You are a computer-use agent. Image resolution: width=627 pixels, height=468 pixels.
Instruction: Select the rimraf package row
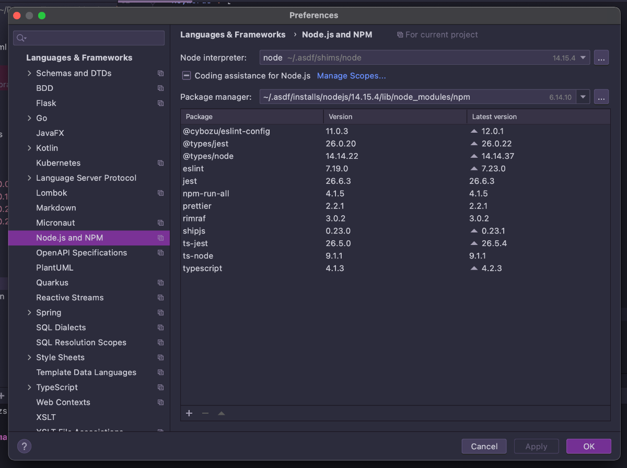coord(395,218)
